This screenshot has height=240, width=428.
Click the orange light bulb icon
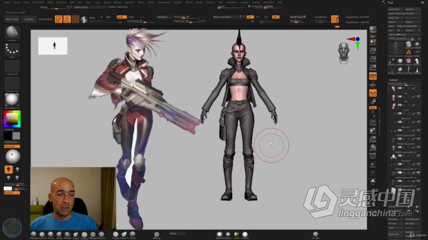tap(8, 169)
